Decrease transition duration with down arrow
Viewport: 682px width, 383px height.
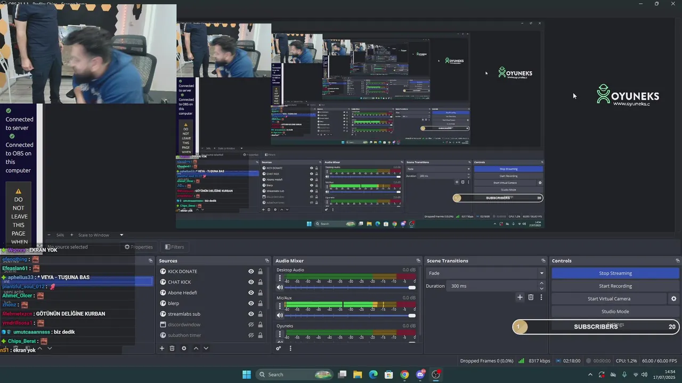tap(541, 288)
